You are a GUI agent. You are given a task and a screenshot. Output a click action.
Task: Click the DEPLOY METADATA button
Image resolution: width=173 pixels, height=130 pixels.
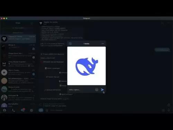pyautogui.click(x=53, y=90)
